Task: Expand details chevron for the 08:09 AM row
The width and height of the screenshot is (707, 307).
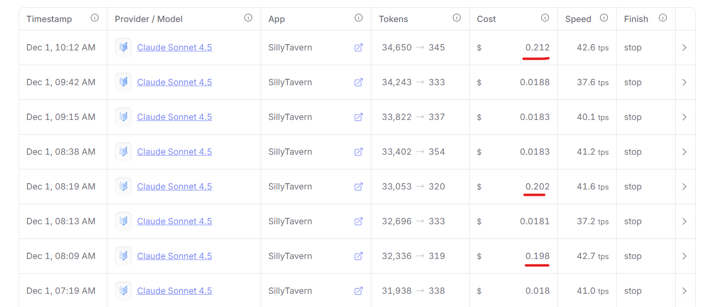Action: (x=684, y=256)
